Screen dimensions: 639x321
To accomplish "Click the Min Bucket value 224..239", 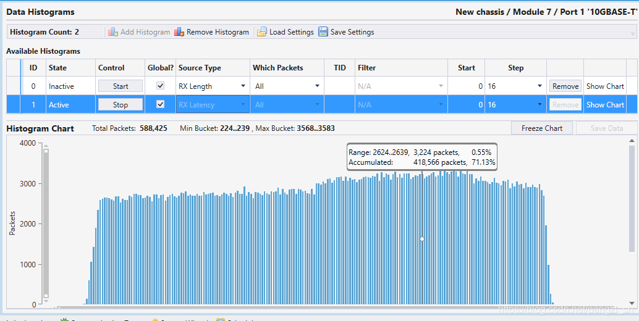I will [x=235, y=128].
